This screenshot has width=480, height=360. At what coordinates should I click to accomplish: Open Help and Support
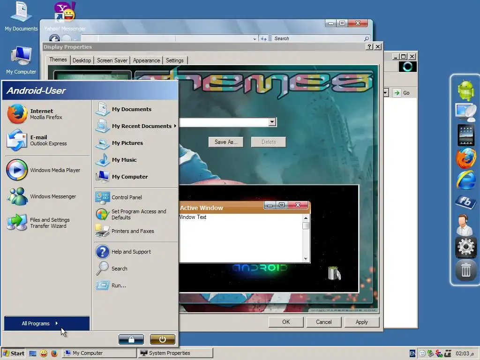pyautogui.click(x=135, y=252)
